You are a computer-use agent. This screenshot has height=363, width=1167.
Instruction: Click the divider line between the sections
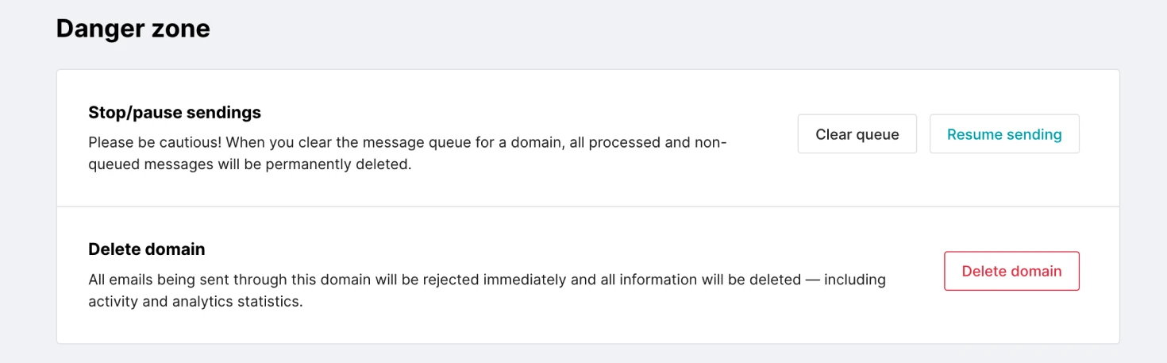pos(587,207)
